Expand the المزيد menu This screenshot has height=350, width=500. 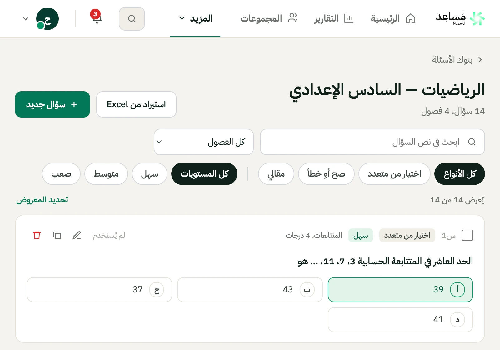pyautogui.click(x=195, y=19)
